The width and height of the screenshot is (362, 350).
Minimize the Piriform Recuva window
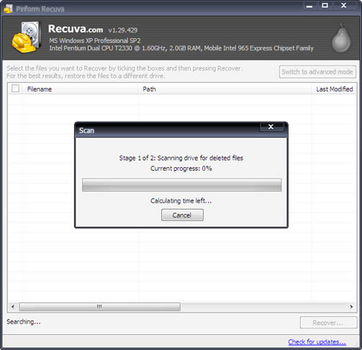(x=309, y=6)
